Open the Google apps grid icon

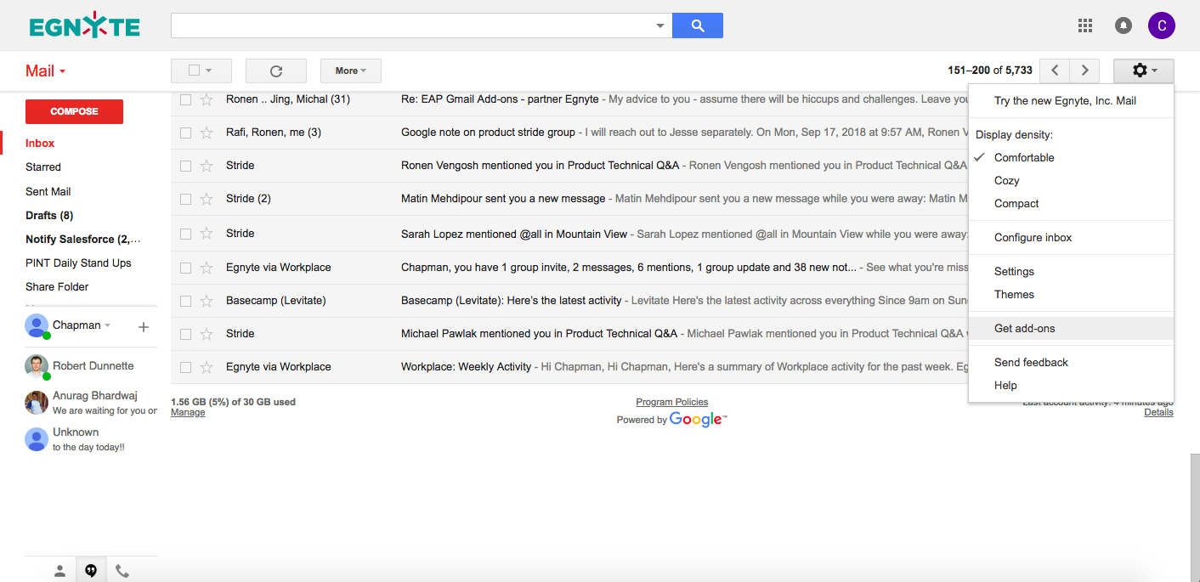[1084, 25]
